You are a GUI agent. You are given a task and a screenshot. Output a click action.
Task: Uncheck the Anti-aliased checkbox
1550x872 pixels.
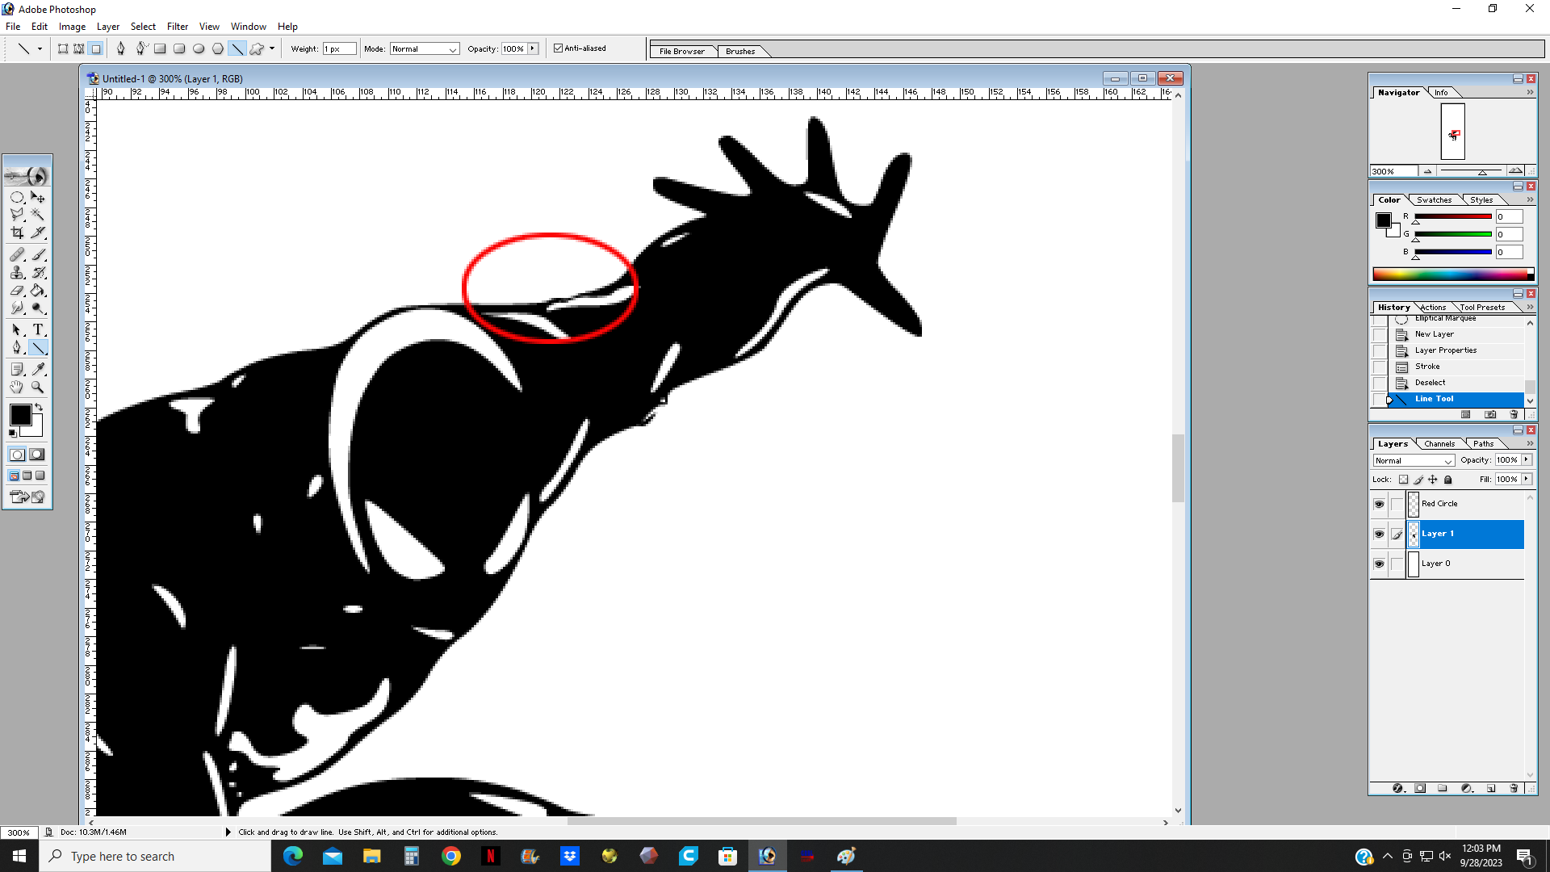558,48
